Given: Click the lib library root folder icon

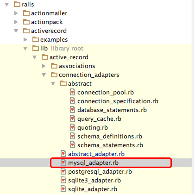Looking at the screenshot, I should pos(36,48).
